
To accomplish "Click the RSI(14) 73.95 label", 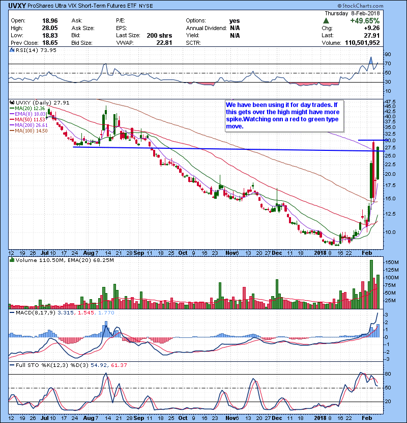I will (36, 50).
